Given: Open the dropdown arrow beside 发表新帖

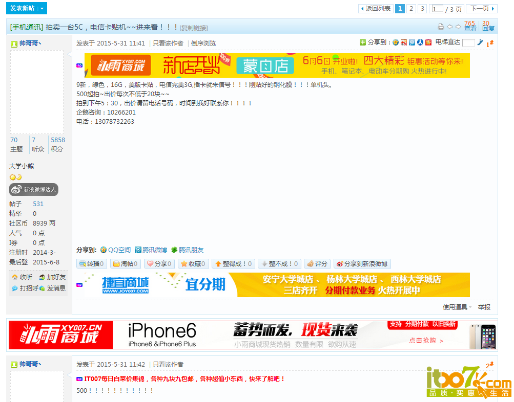Looking at the screenshot, I should tap(43, 8).
